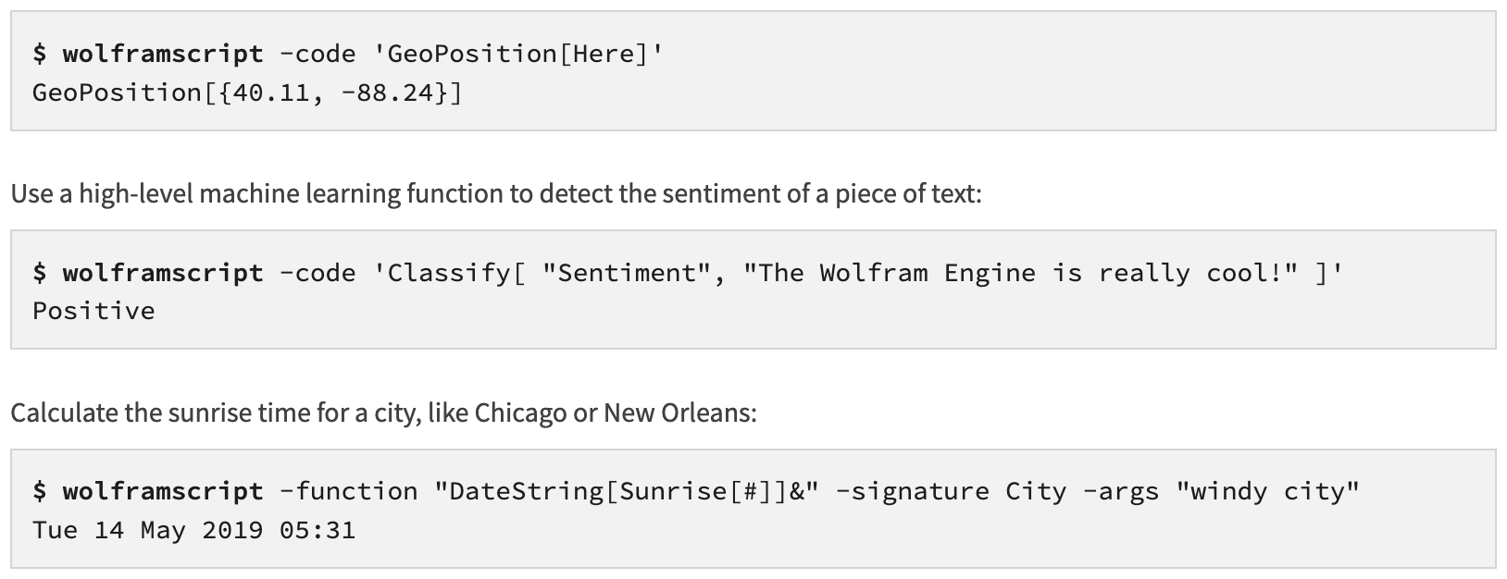Click the 'Use a high-level machine learning' sentence
Viewport: 1507px width, 579px height.
(x=496, y=194)
